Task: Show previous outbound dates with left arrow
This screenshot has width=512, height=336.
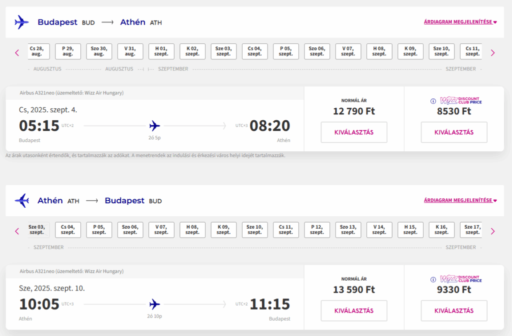Action: 17,53
